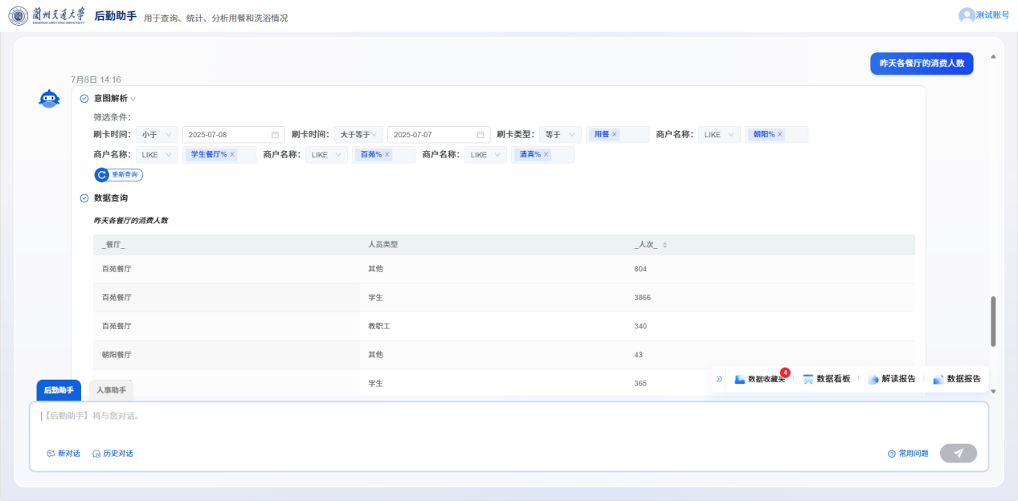1018x501 pixels.
Task: Start a 新对话 new conversation
Action: click(x=63, y=454)
